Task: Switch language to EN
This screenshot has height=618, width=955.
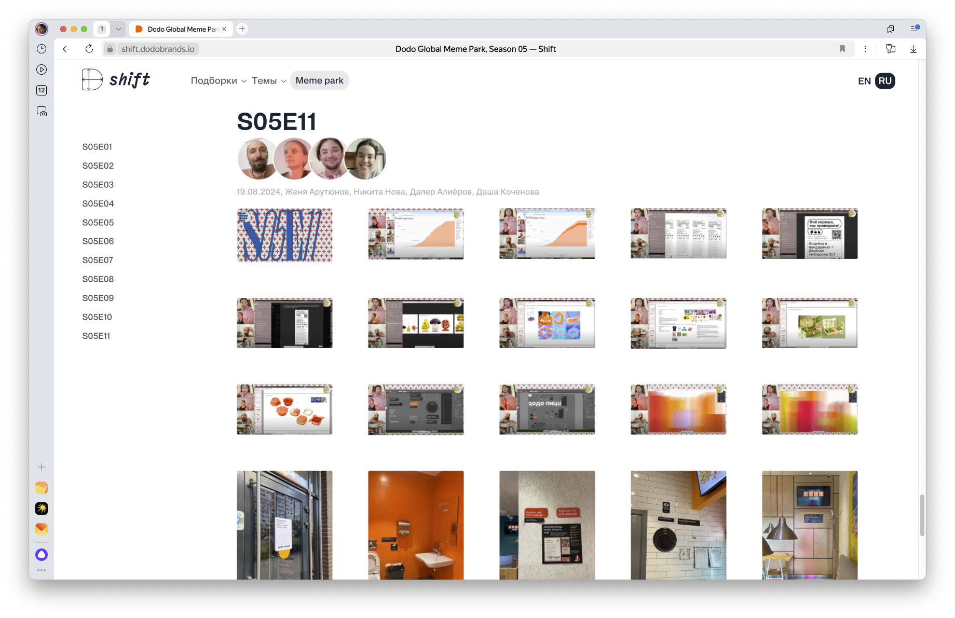Action: click(x=864, y=81)
